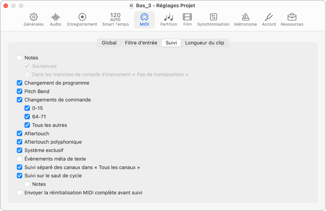Open the Filtre d'entrée tab
The width and height of the screenshot is (326, 211).
141,43
